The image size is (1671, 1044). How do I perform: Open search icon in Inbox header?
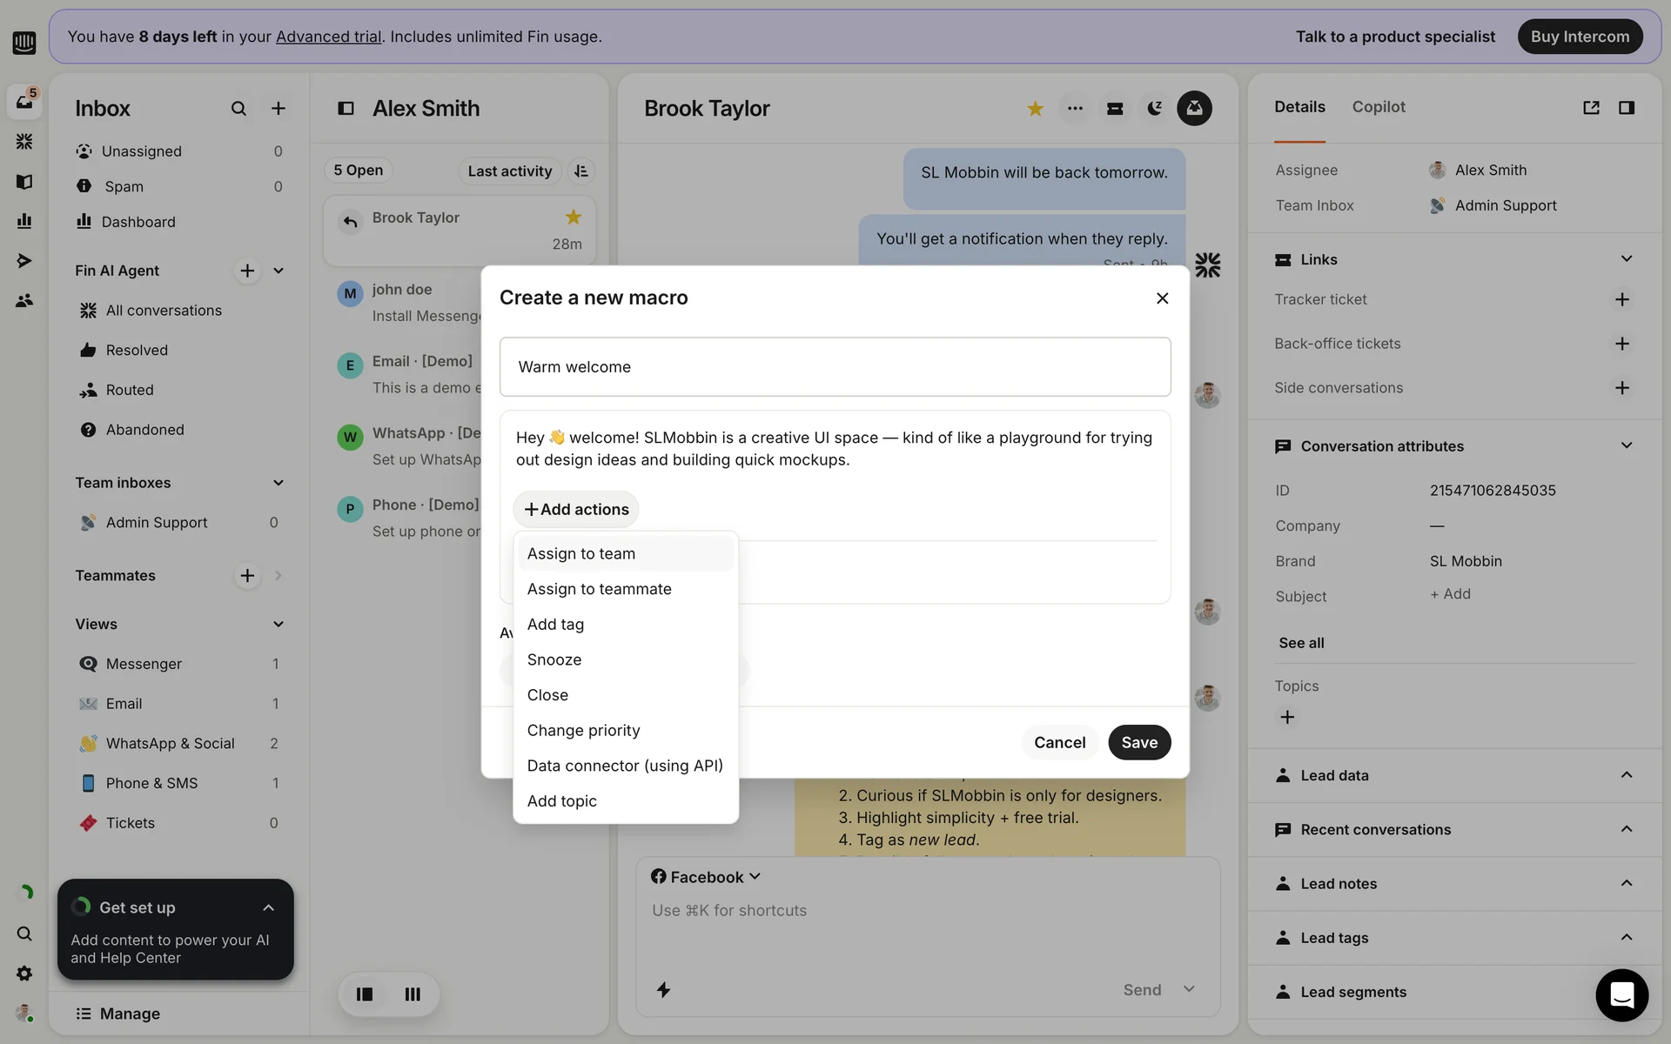tap(238, 109)
